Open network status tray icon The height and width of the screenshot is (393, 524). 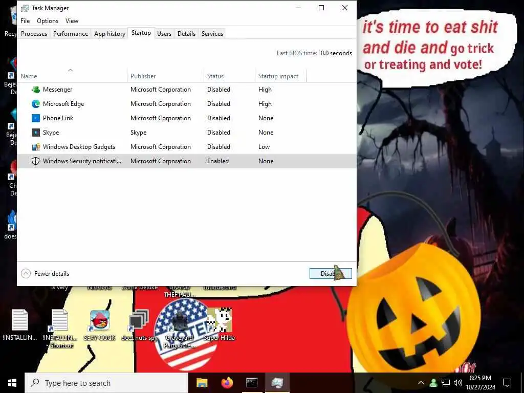point(446,383)
